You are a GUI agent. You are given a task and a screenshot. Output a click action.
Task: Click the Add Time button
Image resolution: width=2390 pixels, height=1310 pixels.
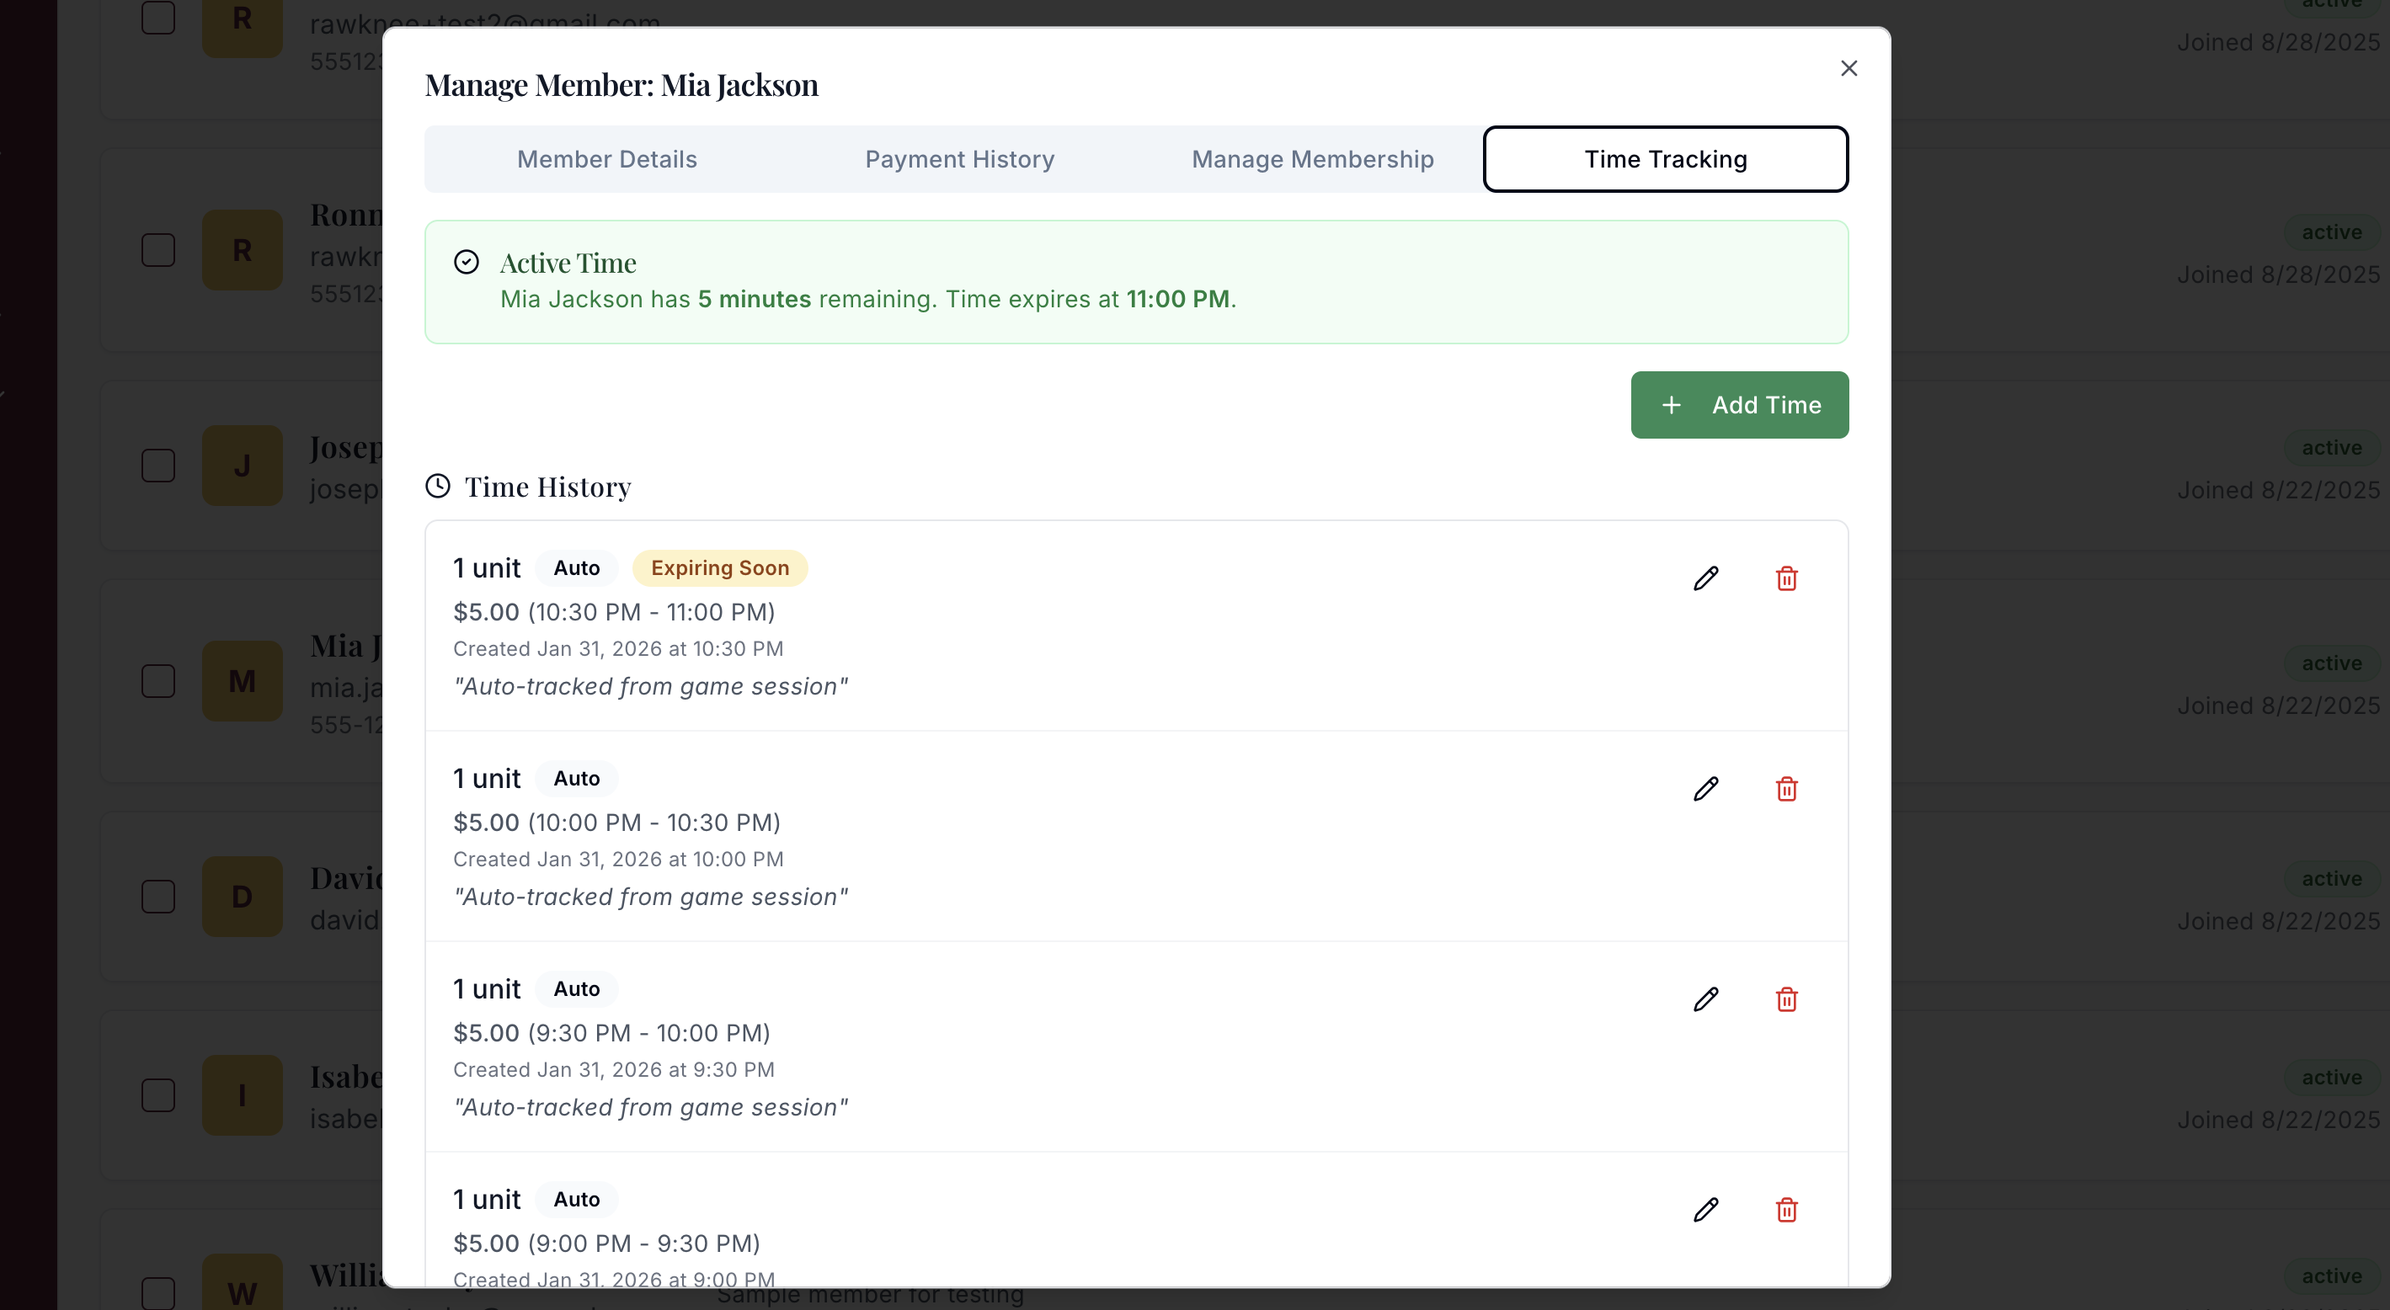(1739, 406)
